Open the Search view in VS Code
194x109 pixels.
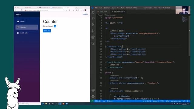click(93, 18)
